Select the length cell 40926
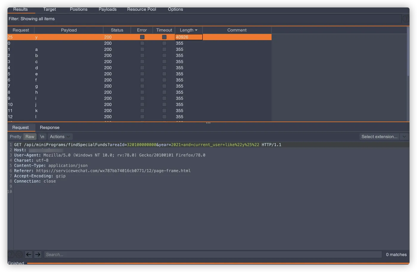The image size is (417, 272). 189,37
